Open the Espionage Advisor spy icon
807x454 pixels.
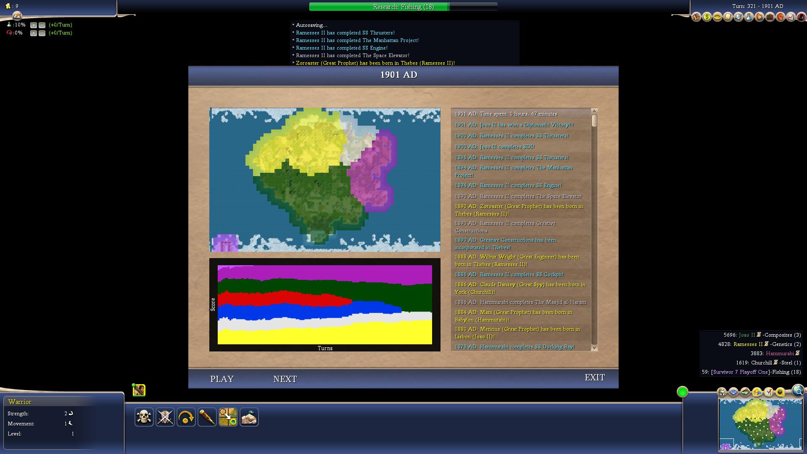[802, 17]
